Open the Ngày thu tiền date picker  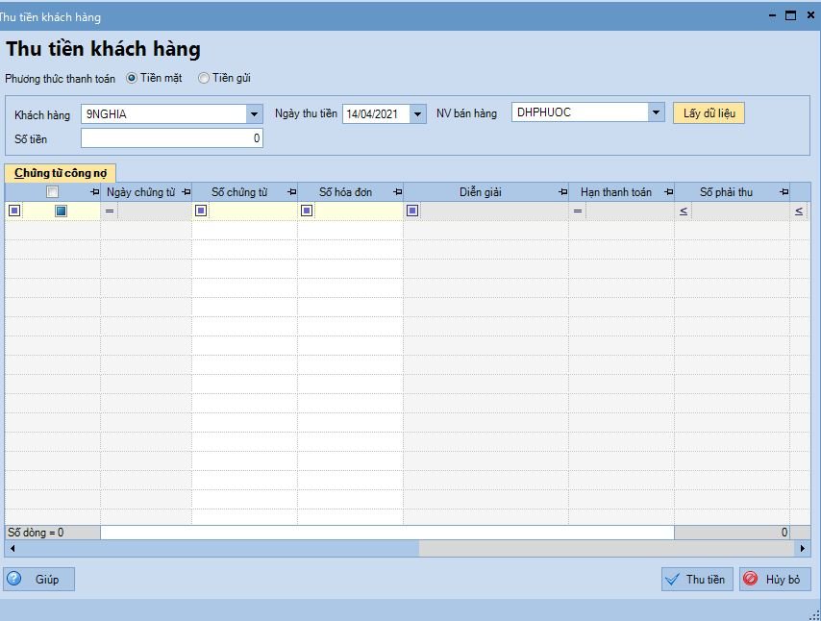[417, 113]
